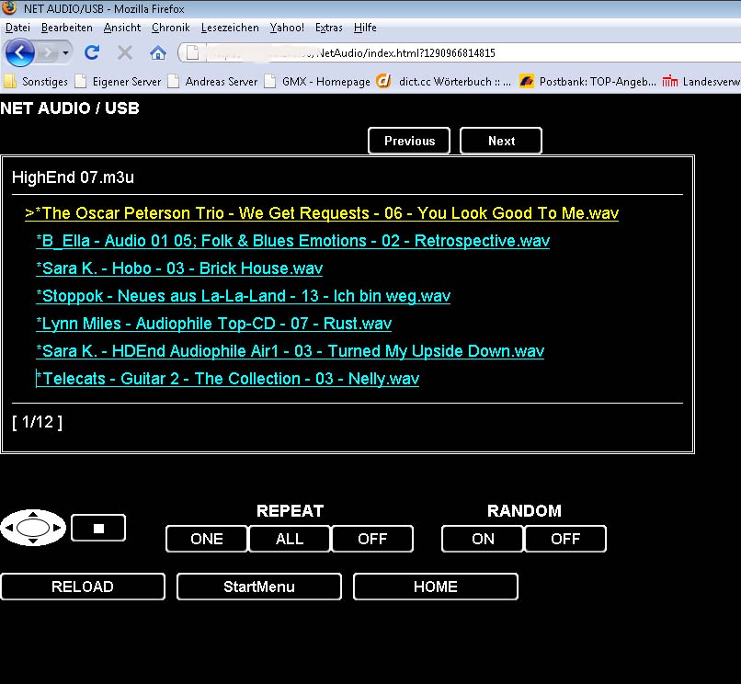Image resolution: width=741 pixels, height=684 pixels.
Task: Click the browser address URL field
Action: (460, 52)
